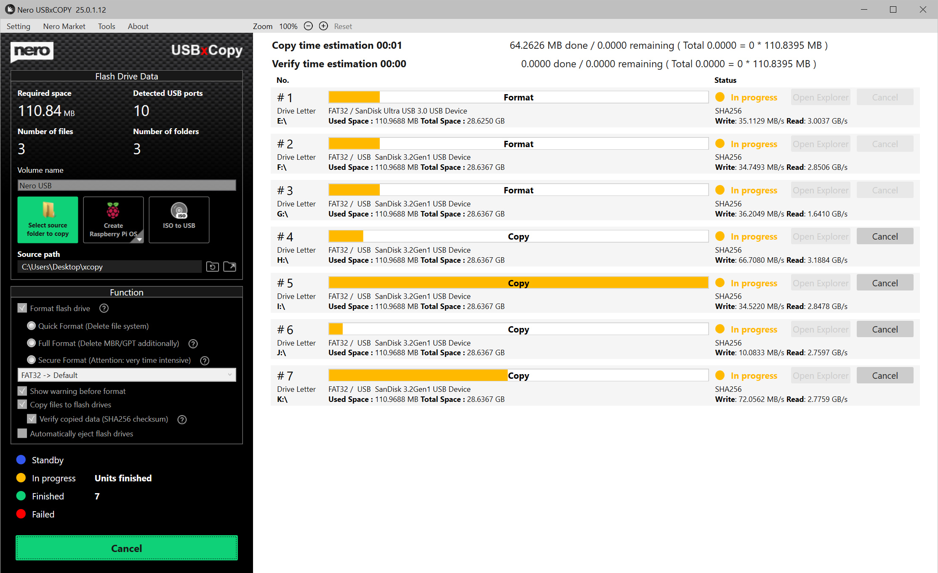Click the reload source path icon
Image resolution: width=938 pixels, height=573 pixels.
213,267
